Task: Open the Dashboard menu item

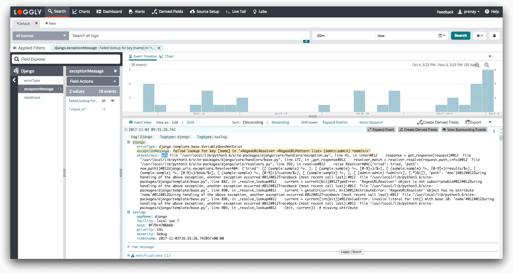Action: 109,11
